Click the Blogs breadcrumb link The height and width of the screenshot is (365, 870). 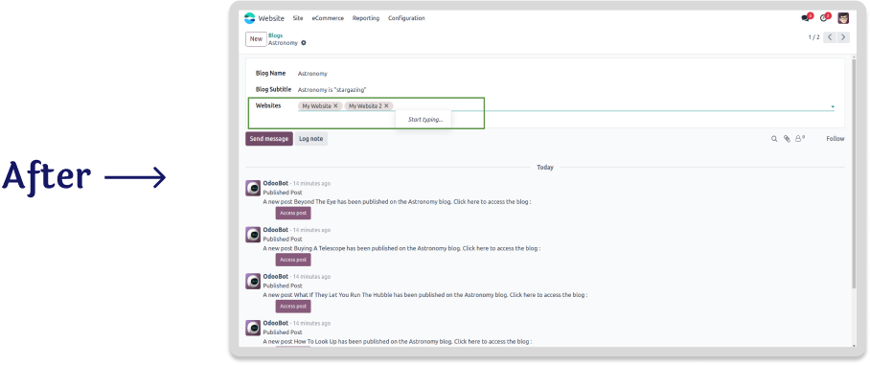275,35
